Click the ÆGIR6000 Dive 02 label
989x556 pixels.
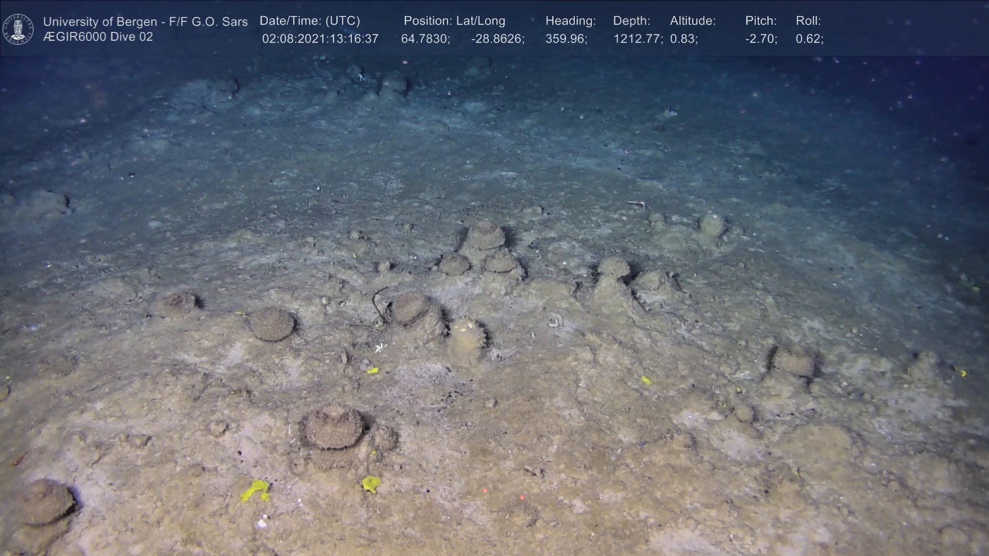pos(98,37)
